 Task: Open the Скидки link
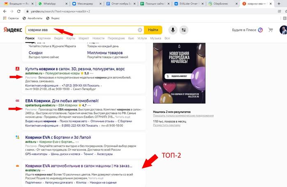[x=35, y=53]
